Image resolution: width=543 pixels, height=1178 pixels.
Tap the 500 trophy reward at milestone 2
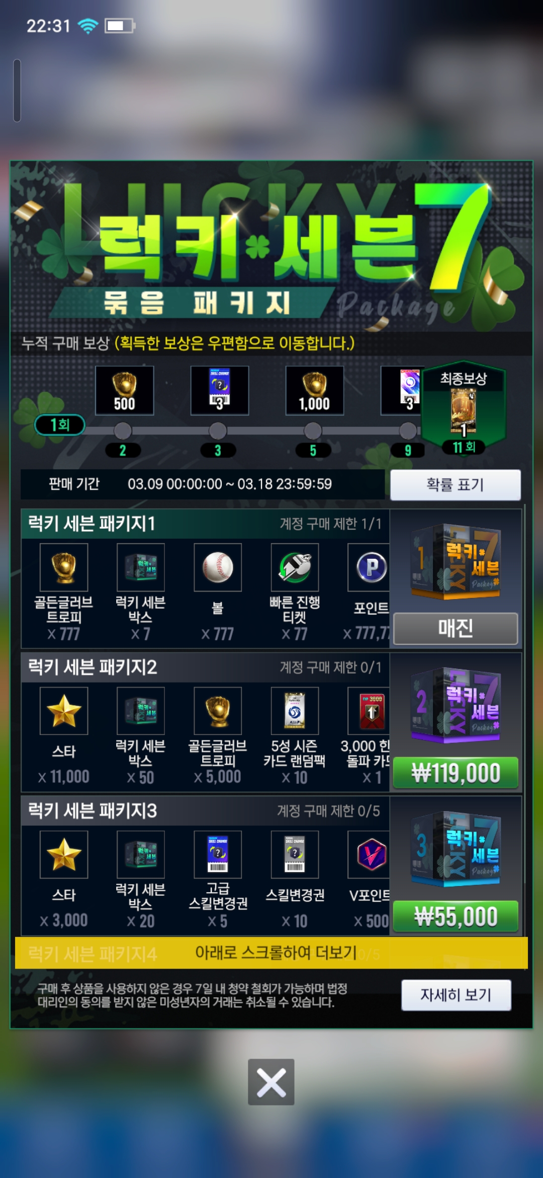click(124, 391)
